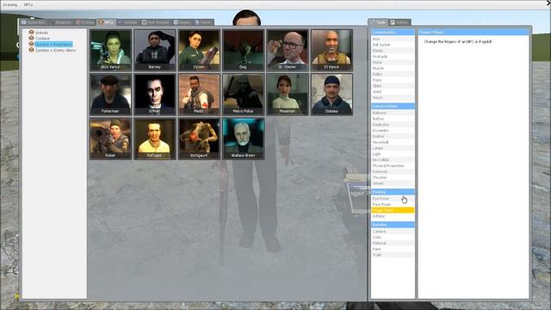Spawn the Mossman NPC
Screen dimensions: 551x310
coord(288,94)
